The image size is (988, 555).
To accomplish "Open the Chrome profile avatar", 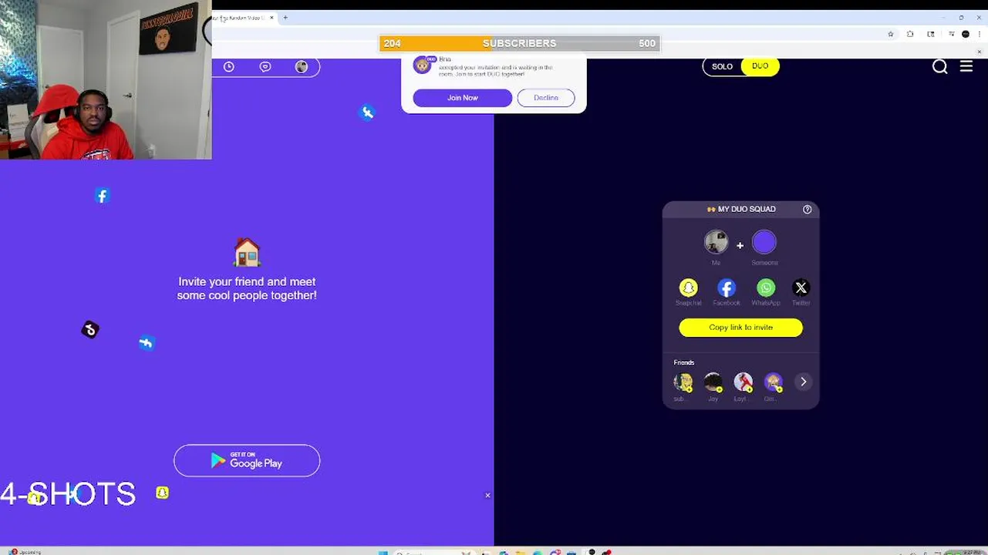I will [966, 34].
